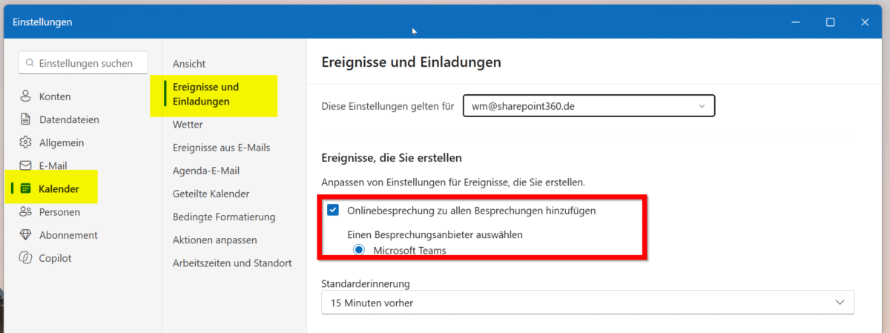
Task: Click the account selector chevron arrow
Action: pyautogui.click(x=702, y=107)
